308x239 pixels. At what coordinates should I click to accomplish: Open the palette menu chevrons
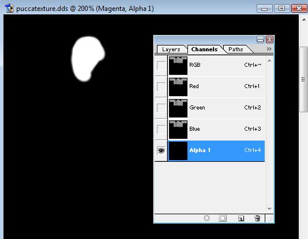[x=269, y=49]
